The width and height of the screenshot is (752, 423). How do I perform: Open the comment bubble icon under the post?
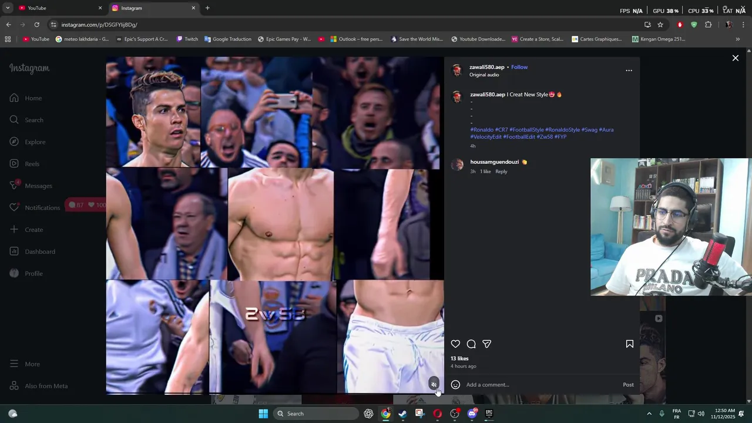click(471, 344)
